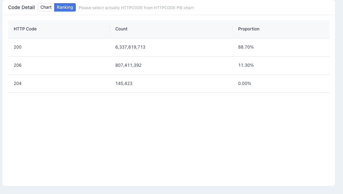Click the HTTPCODE PIE chart hint text
The width and height of the screenshot is (343, 194).
[136, 8]
